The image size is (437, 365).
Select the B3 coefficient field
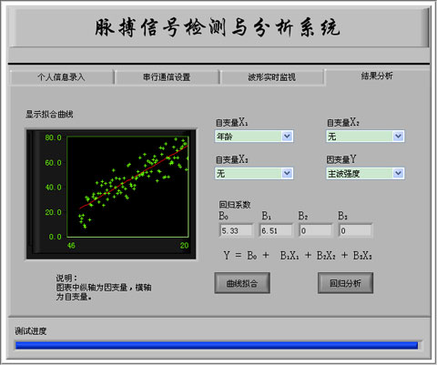pyautogui.click(x=355, y=230)
